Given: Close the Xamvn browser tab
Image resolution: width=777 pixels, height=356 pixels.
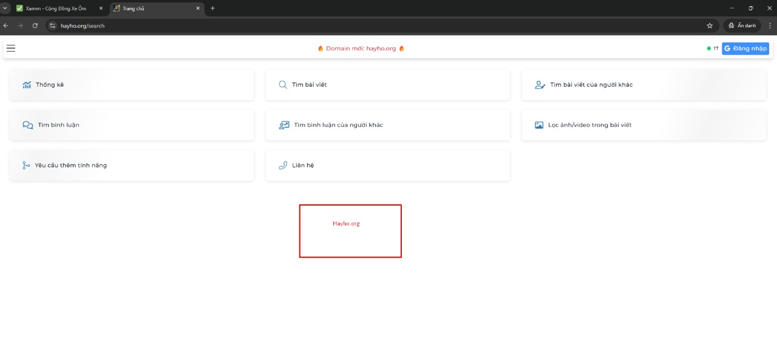Looking at the screenshot, I should (x=101, y=8).
